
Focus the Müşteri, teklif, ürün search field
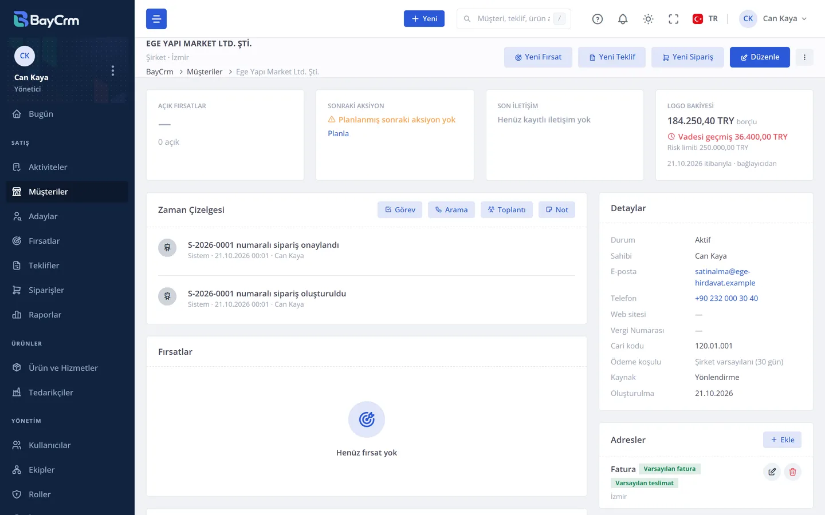(x=514, y=19)
